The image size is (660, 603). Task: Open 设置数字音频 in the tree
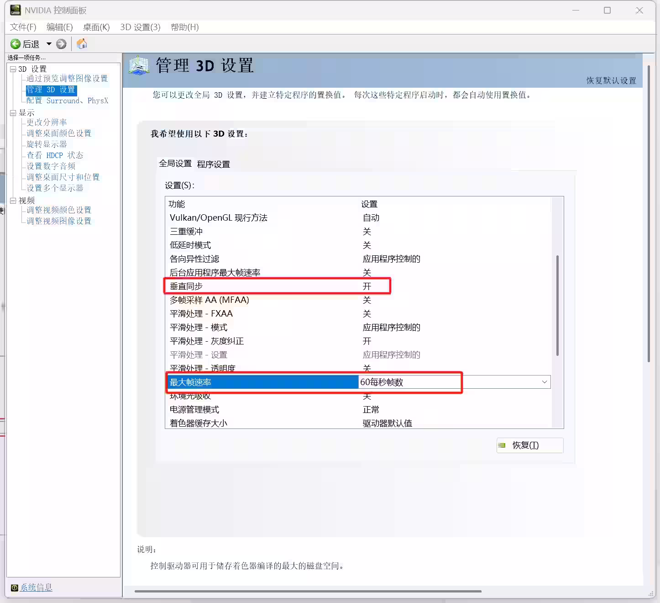pos(51,166)
